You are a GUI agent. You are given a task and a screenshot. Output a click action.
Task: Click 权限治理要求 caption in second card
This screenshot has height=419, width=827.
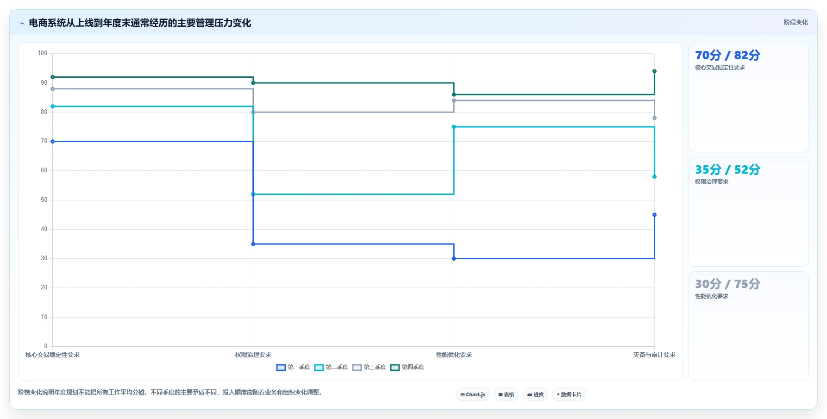712,182
